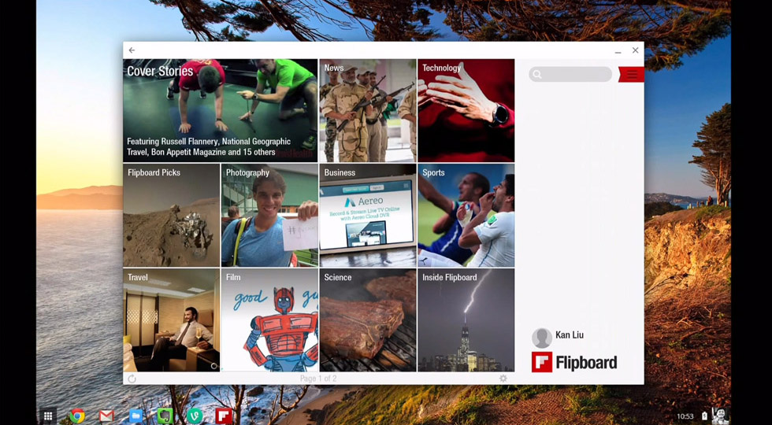Click the Flipboard icon on shelf
This screenshot has width=772, height=425.
224,416
